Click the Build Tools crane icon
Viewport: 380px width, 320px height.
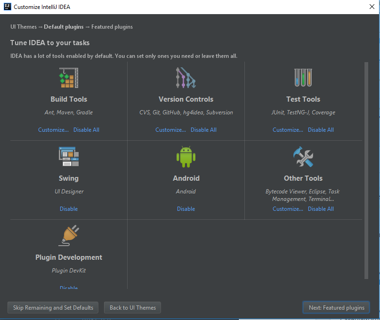69,78
